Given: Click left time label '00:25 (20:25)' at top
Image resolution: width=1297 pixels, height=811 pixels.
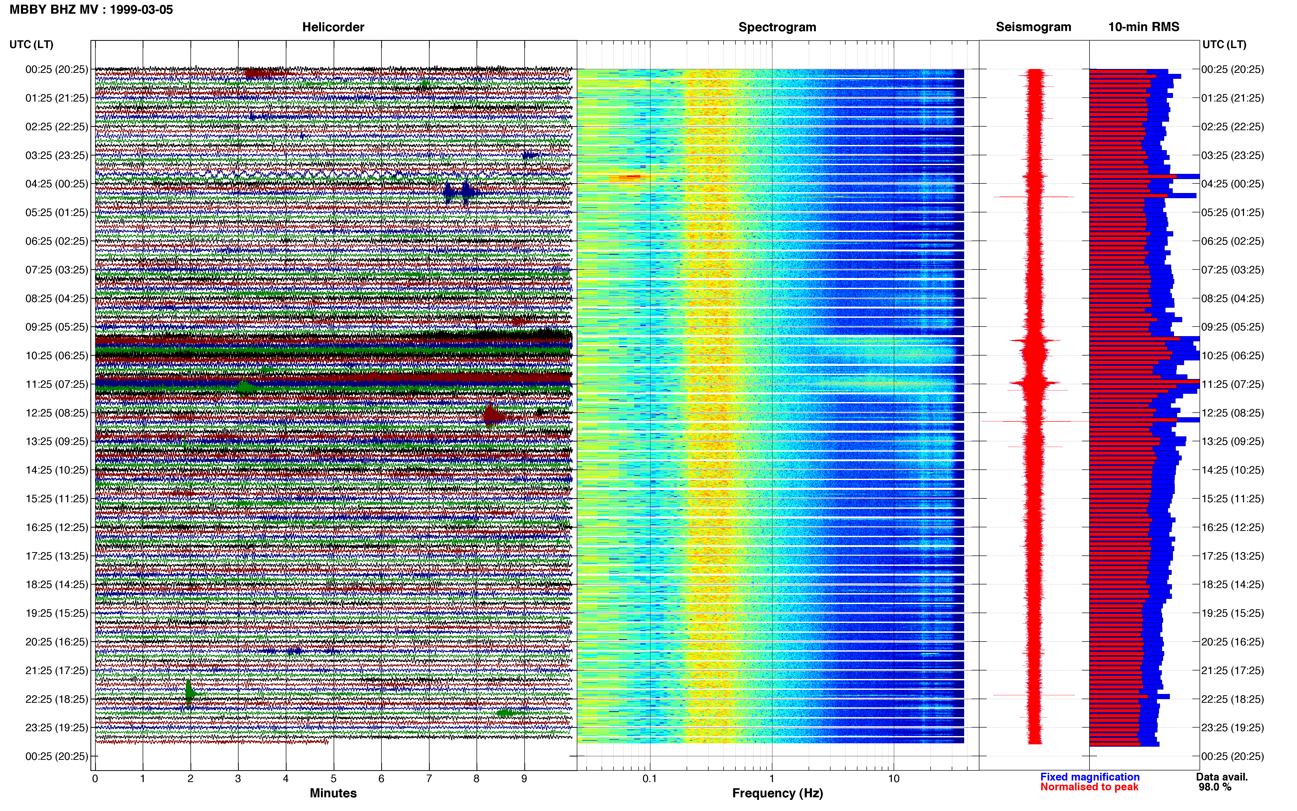Looking at the screenshot, I should 57,69.
